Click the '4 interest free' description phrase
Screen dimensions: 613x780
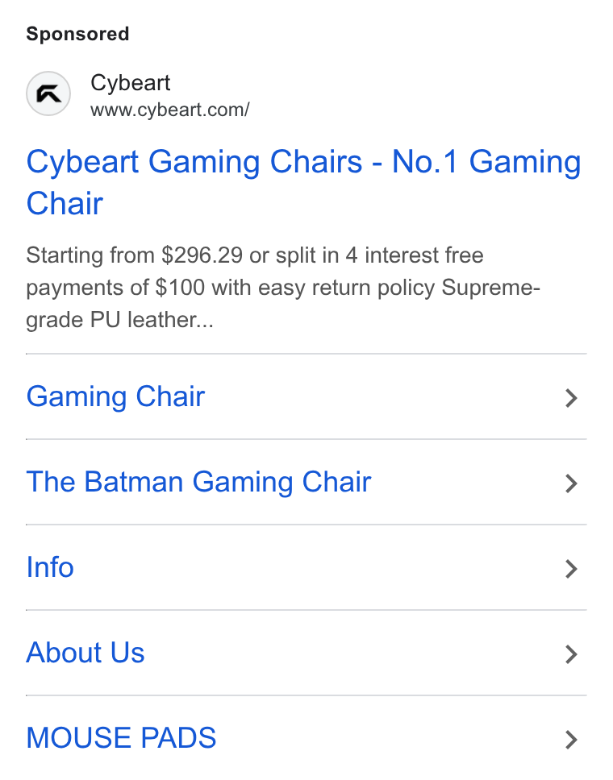point(415,255)
